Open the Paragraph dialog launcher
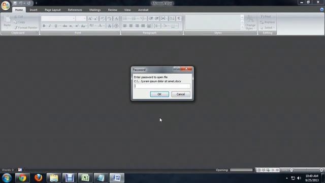The height and width of the screenshot is (183, 325). pos(181,33)
